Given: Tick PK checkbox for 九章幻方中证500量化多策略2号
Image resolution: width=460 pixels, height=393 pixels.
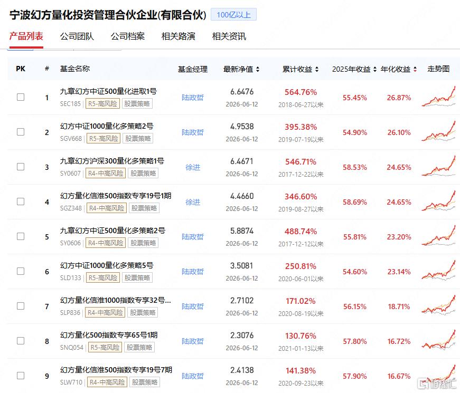Looking at the screenshot, I should pos(21,236).
